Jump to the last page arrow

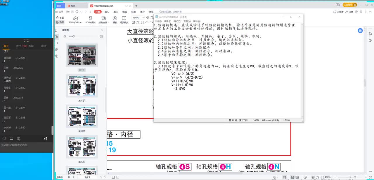tap(105, 177)
